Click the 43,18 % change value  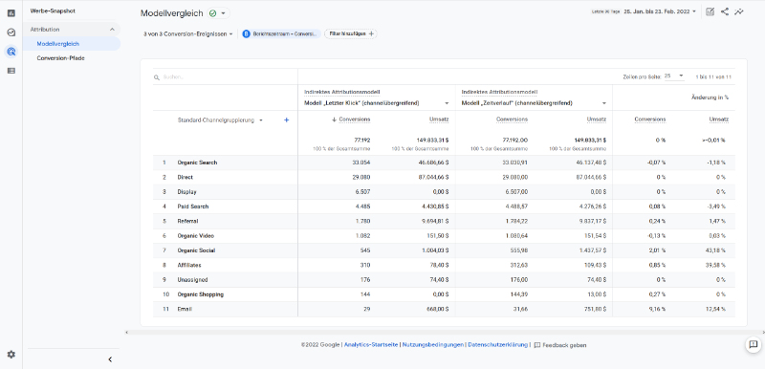pyautogui.click(x=715, y=250)
